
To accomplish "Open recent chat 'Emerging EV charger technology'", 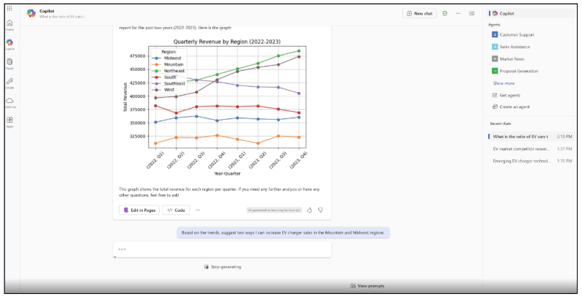I will tap(531, 161).
